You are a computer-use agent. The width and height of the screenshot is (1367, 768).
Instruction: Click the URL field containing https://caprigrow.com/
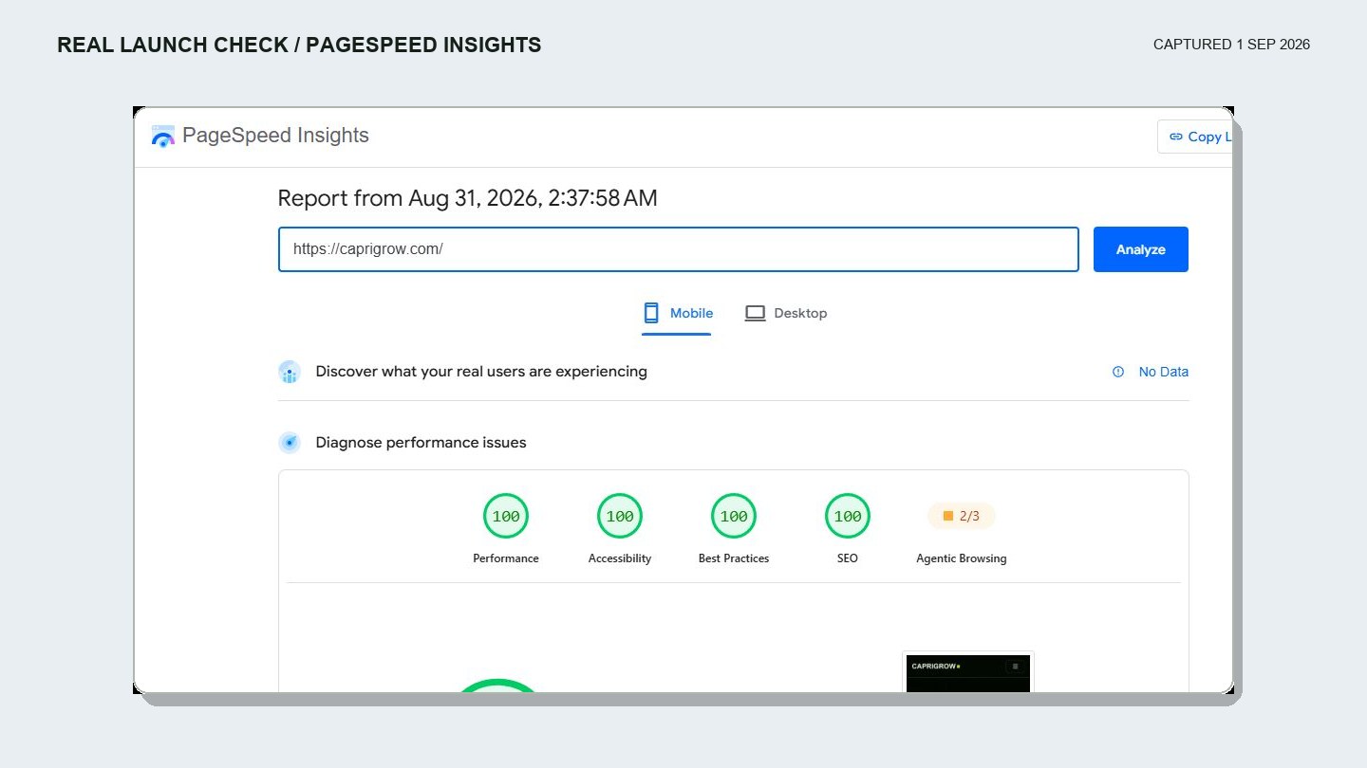(679, 249)
